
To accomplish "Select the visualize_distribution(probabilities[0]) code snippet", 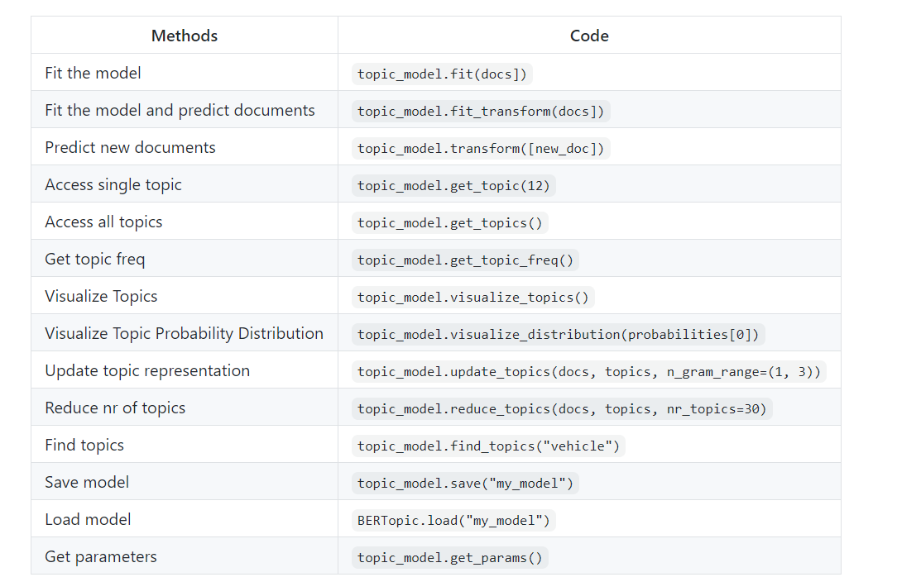I will coord(559,334).
